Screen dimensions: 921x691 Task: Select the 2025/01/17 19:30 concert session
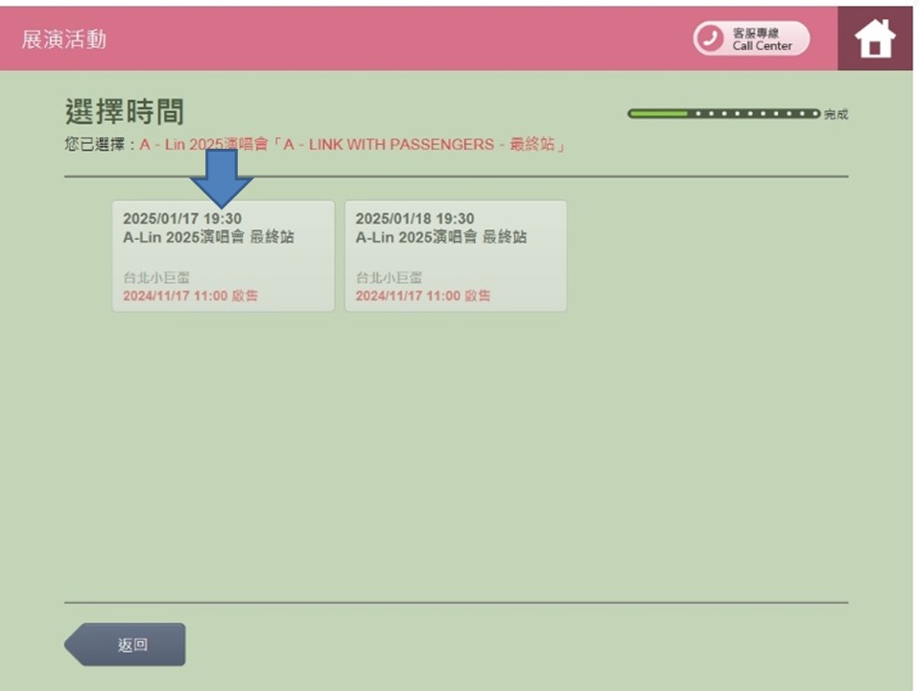pyautogui.click(x=224, y=256)
